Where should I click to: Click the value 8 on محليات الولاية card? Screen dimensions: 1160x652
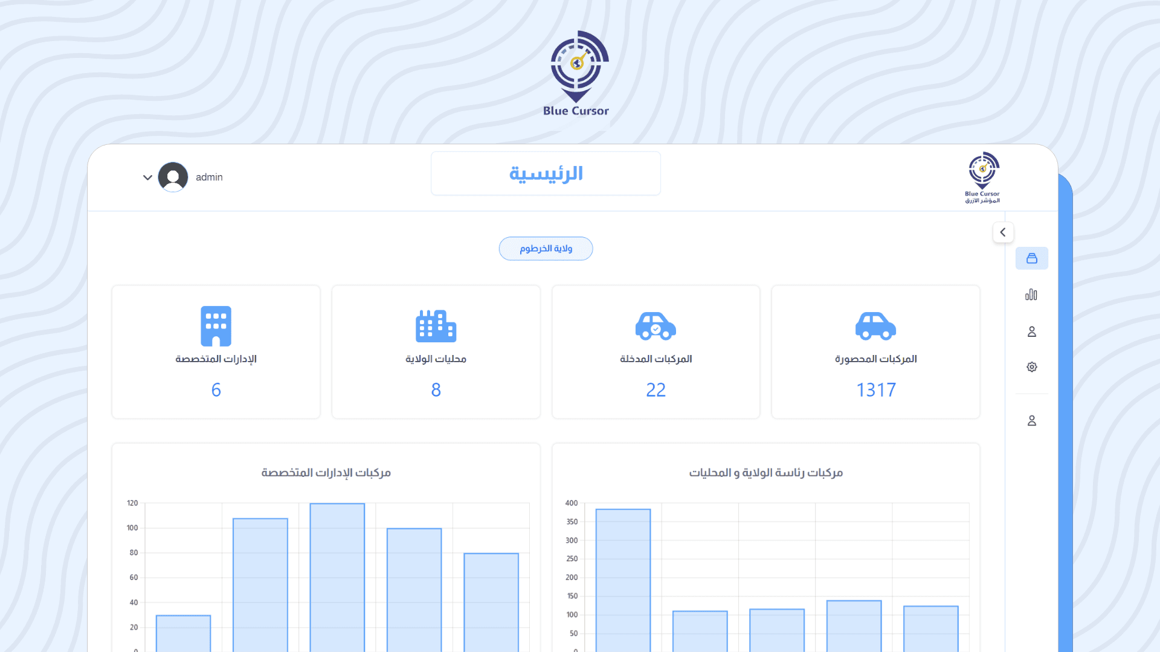click(x=436, y=390)
